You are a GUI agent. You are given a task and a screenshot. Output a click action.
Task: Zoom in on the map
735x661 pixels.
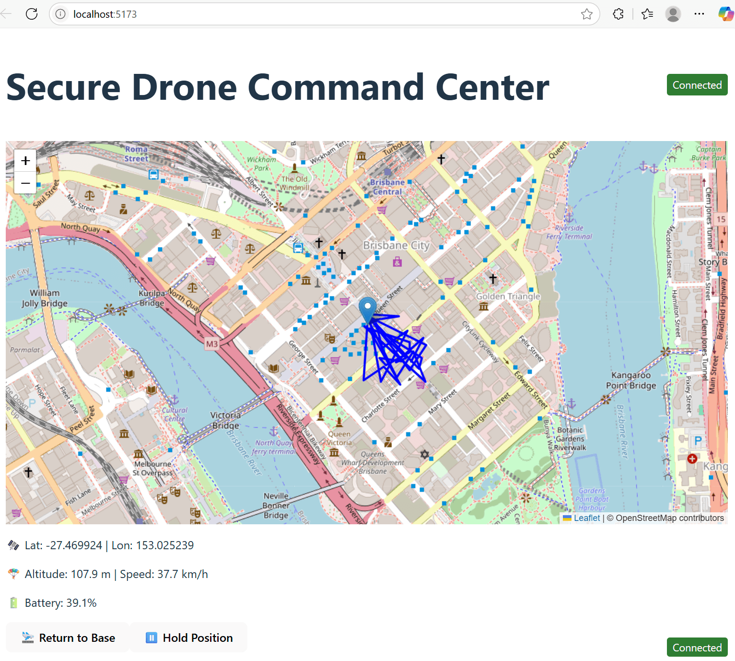25,161
